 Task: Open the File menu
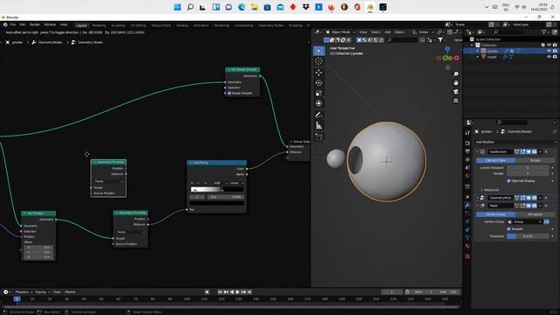pyautogui.click(x=13, y=24)
